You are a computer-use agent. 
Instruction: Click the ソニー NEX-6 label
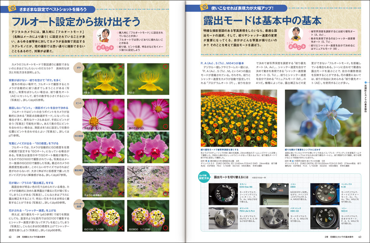point(345,210)
